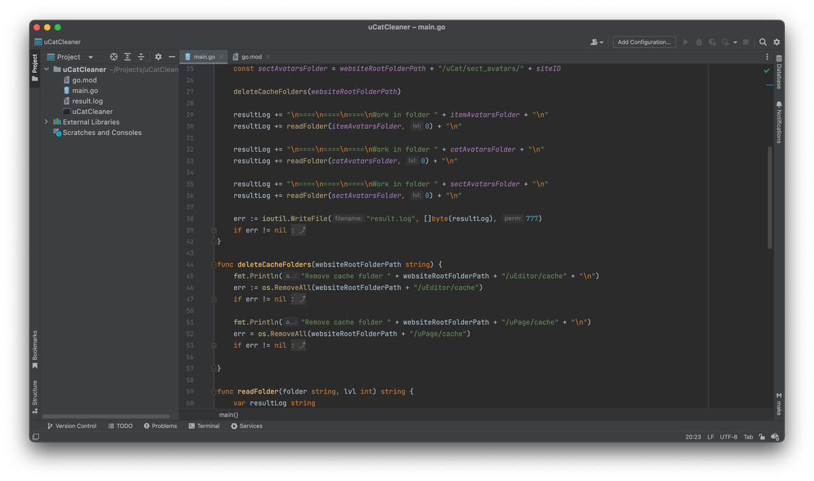
Task: Toggle the Bookmarks side panel
Action: [x=35, y=349]
